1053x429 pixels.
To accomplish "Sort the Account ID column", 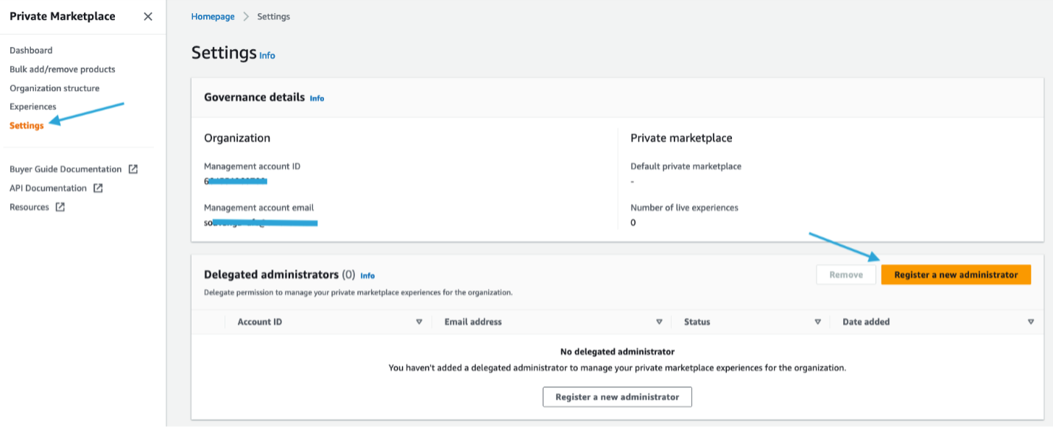I will [x=420, y=322].
